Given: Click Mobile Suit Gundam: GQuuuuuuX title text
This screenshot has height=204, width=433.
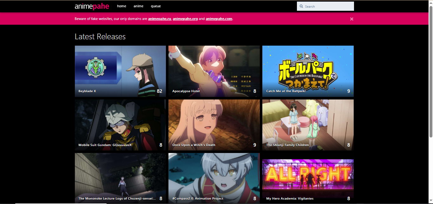Looking at the screenshot, I should click(x=105, y=145).
